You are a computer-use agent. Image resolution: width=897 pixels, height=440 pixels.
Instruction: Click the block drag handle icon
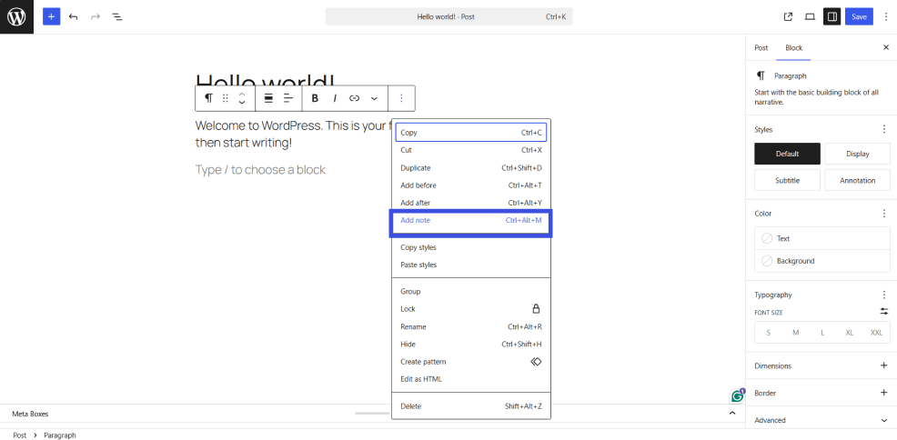[226, 98]
